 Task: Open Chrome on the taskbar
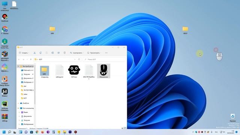point(37,132)
